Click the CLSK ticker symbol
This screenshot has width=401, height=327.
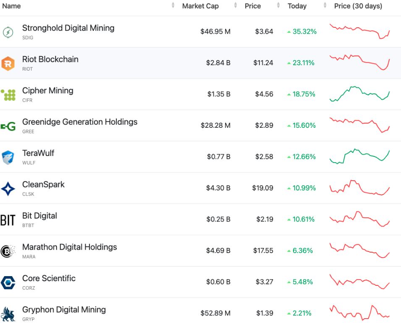point(28,194)
